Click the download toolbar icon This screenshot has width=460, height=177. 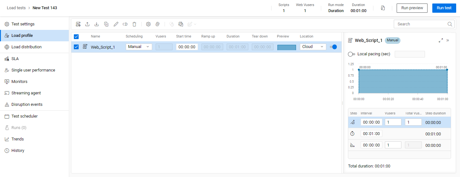click(97, 24)
